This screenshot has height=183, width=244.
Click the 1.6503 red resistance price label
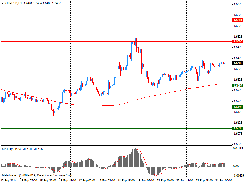point(238,41)
